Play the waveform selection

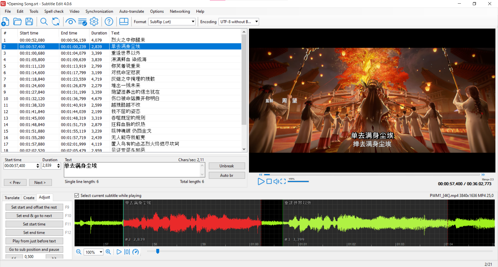click(x=119, y=252)
